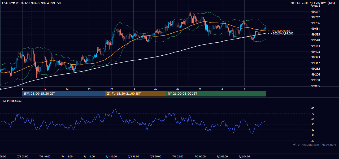Click the RSI(14) 56.5232 indicator label
Image resolution: width=339 pixels, height=159 pixels.
[11, 101]
